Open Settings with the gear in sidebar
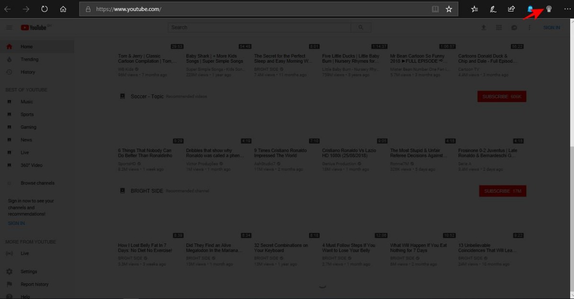The image size is (574, 299). pyautogui.click(x=9, y=272)
